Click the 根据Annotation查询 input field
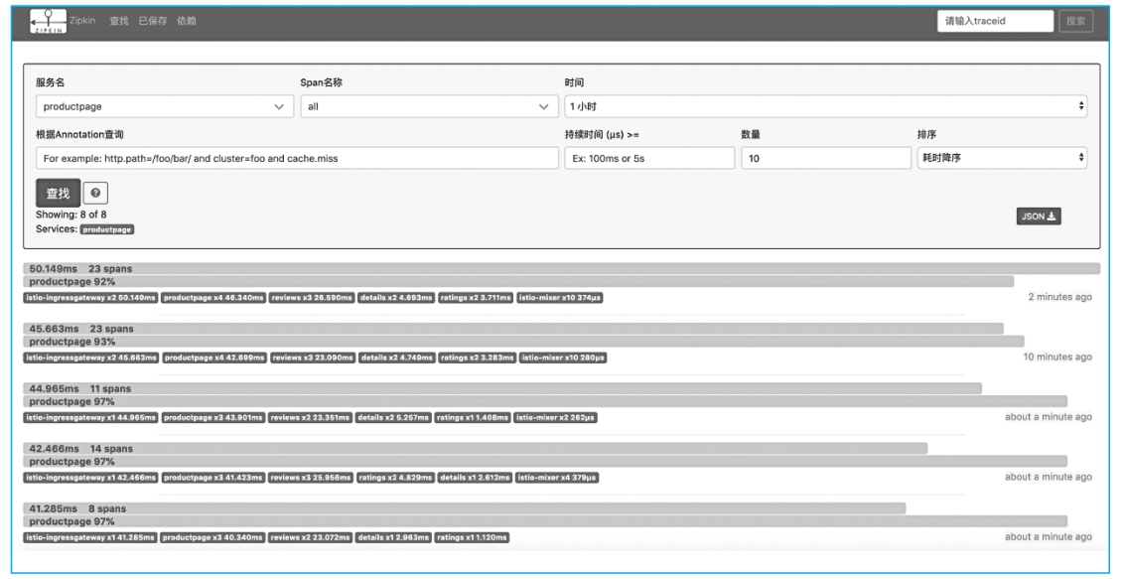The height and width of the screenshot is (579, 1121). 297,158
